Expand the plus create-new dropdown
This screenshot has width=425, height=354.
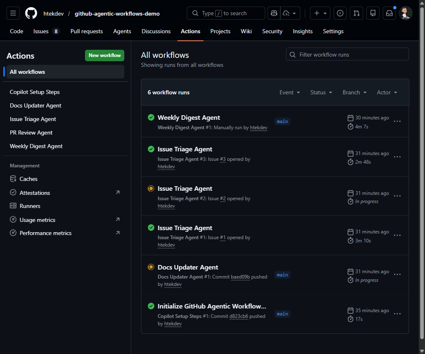pos(320,13)
